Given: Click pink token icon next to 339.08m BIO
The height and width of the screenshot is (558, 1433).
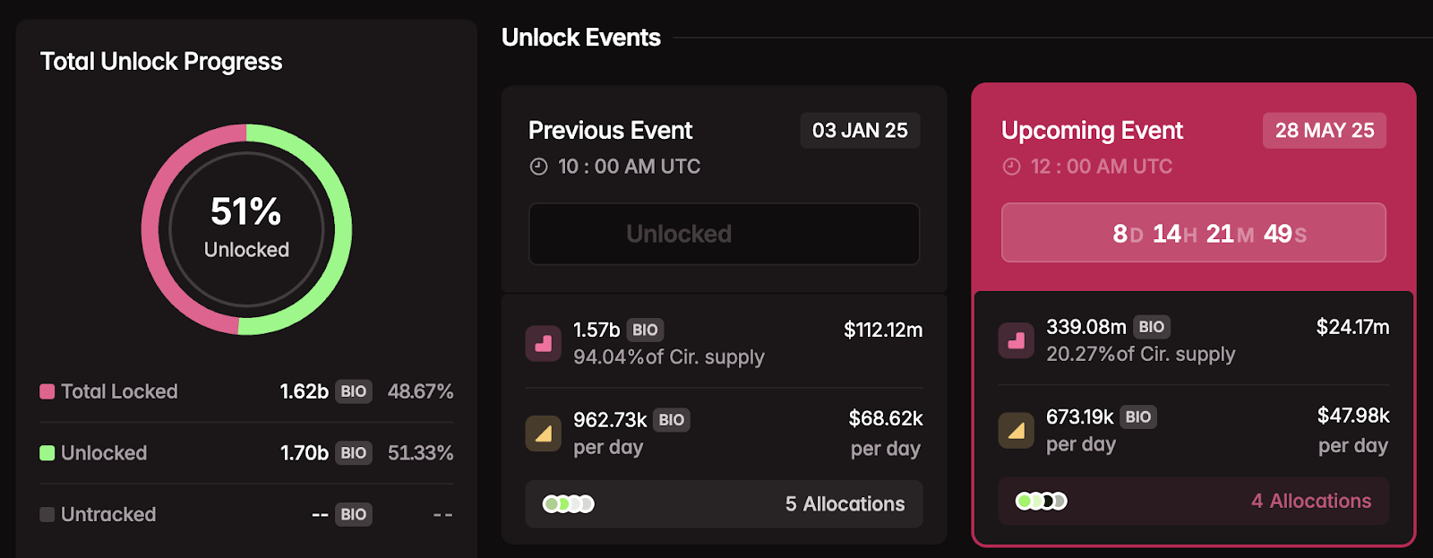Looking at the screenshot, I should pos(1016,341).
